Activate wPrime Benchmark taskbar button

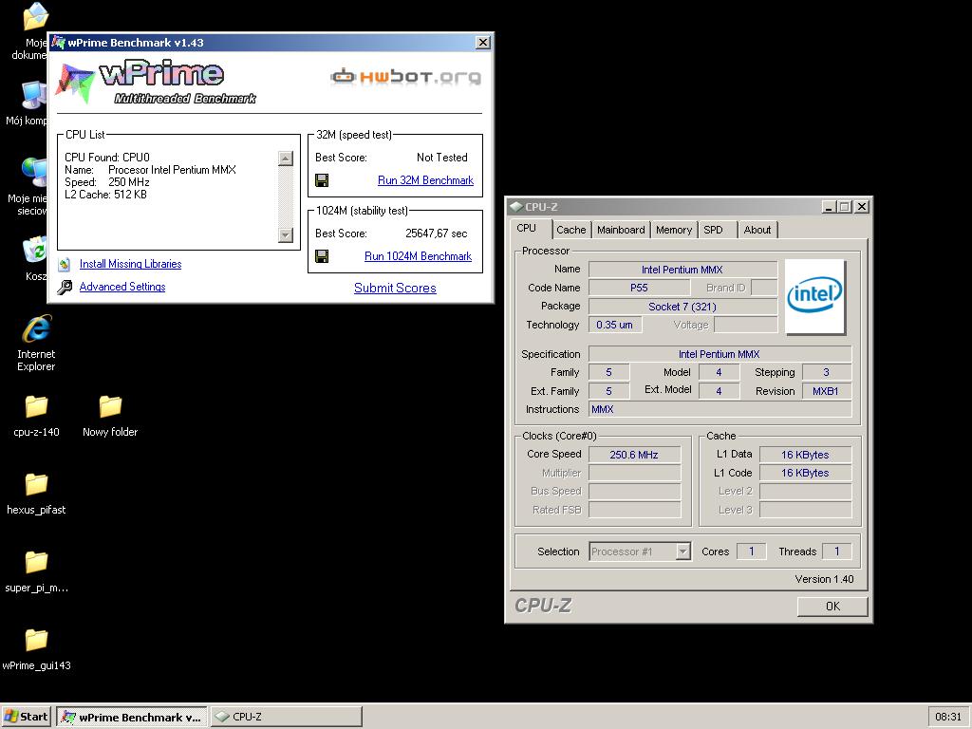tap(131, 717)
